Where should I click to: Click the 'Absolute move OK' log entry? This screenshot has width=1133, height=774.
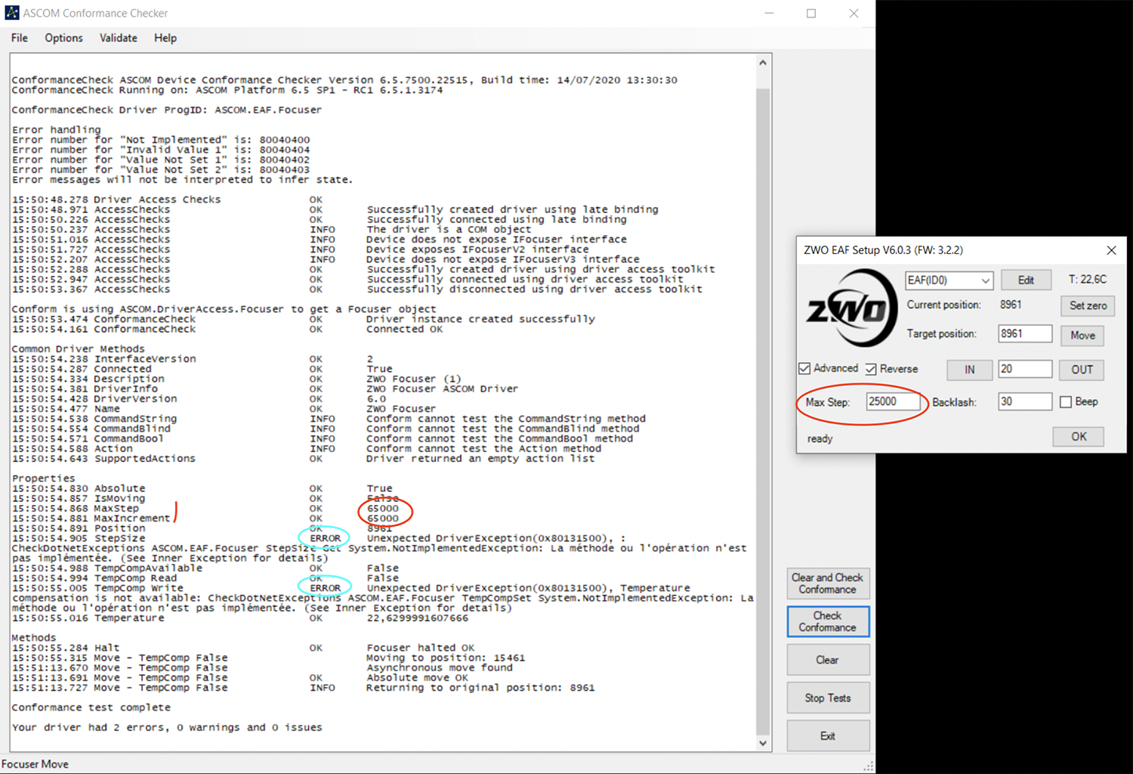(x=417, y=678)
